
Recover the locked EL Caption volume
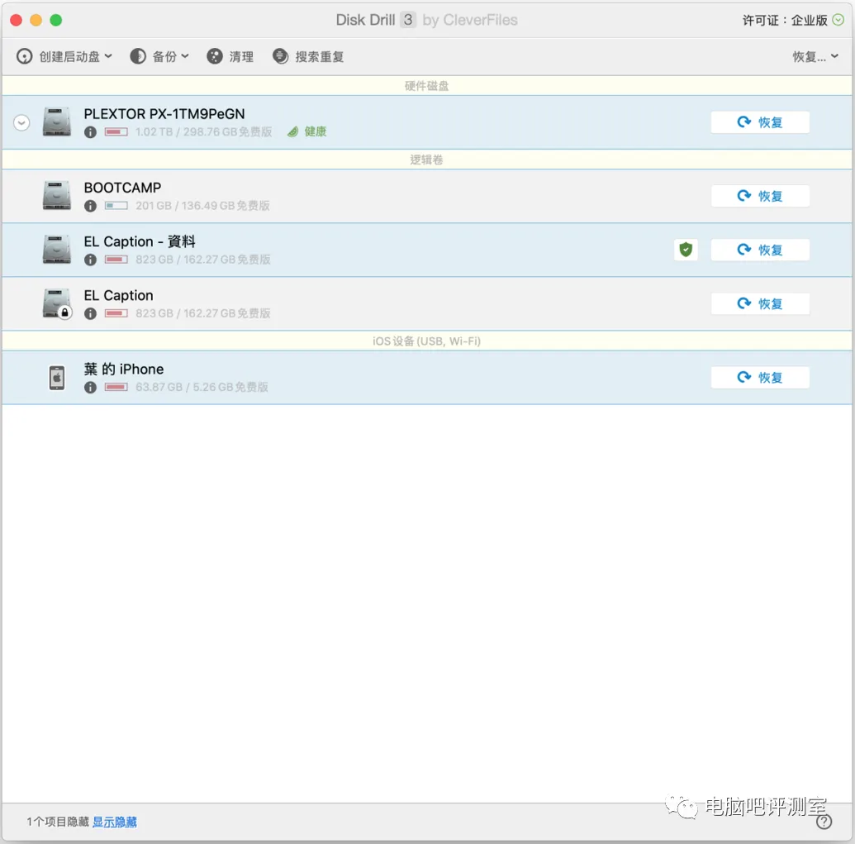click(x=759, y=303)
